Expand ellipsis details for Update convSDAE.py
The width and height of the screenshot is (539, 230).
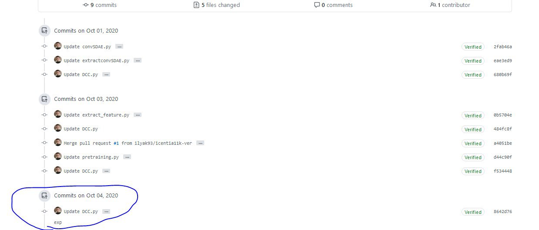click(x=119, y=47)
